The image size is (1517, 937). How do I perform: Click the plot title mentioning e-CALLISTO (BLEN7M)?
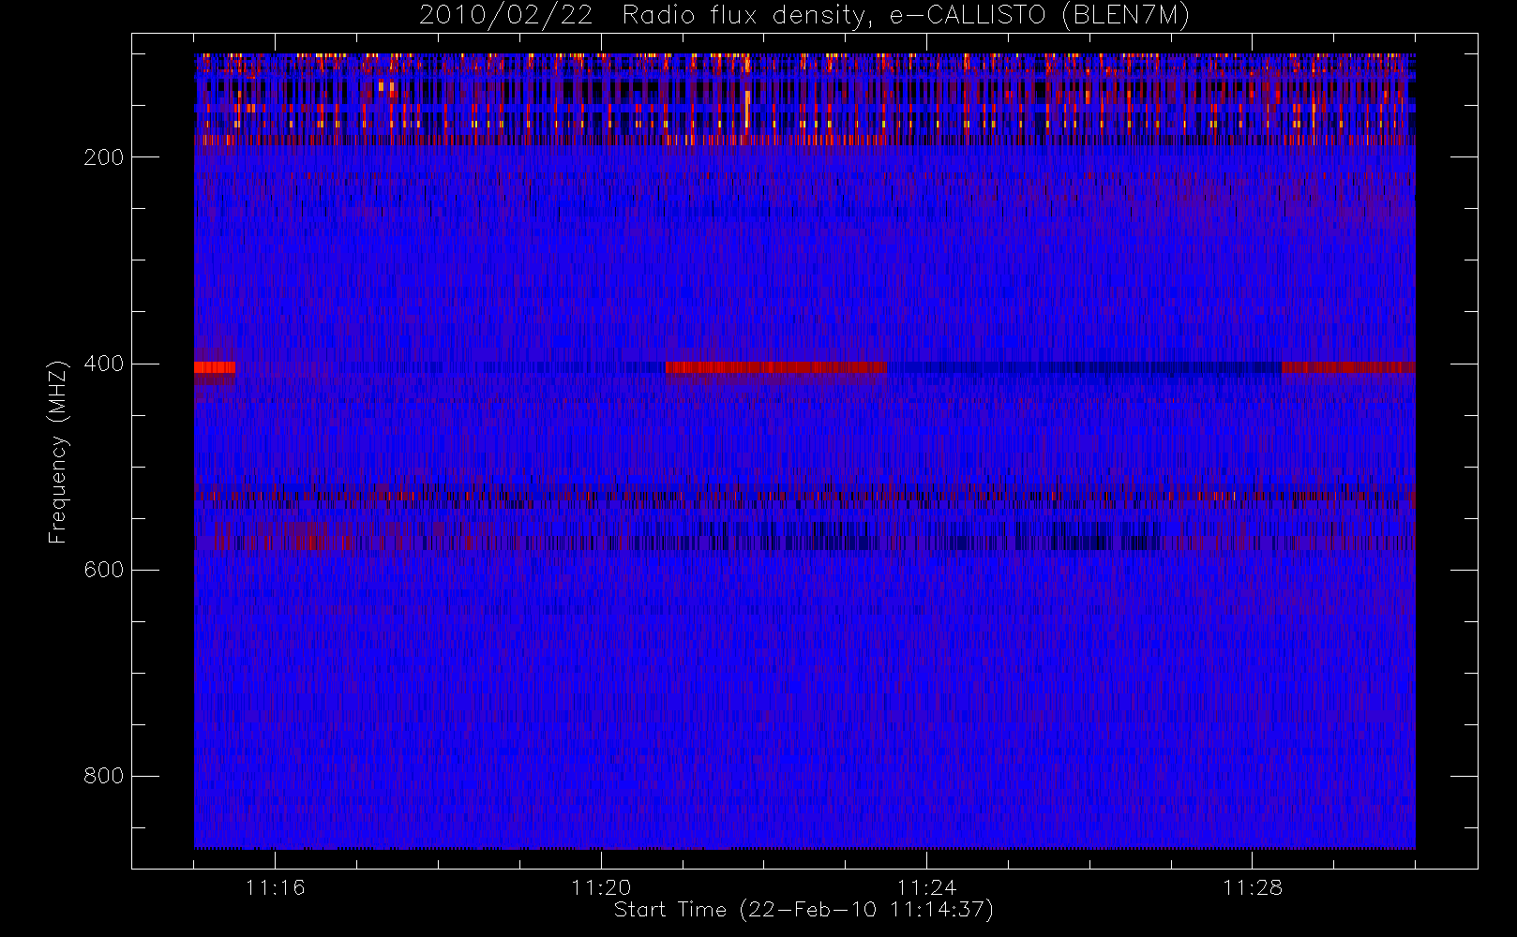(x=804, y=16)
